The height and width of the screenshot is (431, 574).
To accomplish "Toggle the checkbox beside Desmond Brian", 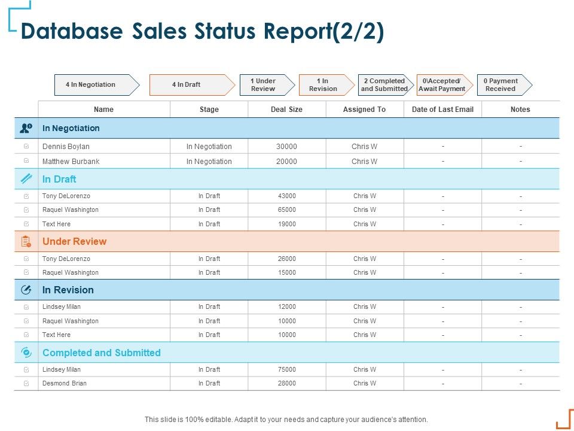I will point(25,383).
